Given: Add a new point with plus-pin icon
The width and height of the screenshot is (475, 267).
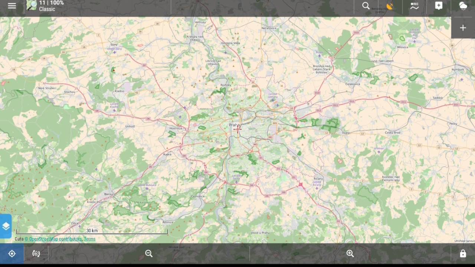Looking at the screenshot, I should point(439,6).
